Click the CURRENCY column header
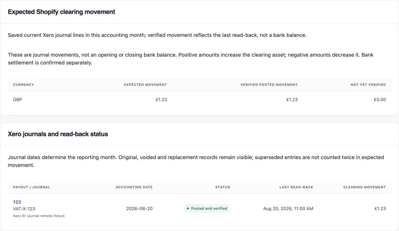 click(23, 85)
